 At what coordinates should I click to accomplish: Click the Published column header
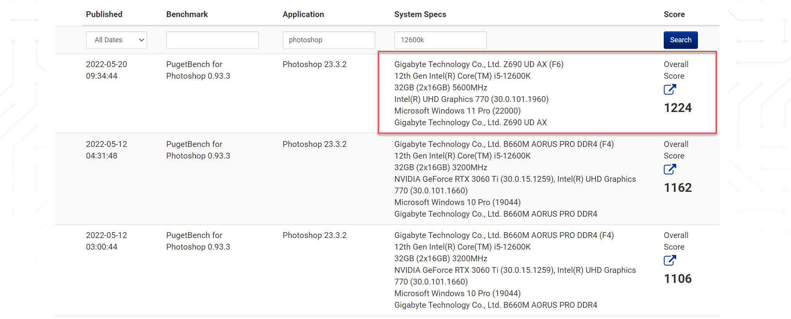click(104, 14)
